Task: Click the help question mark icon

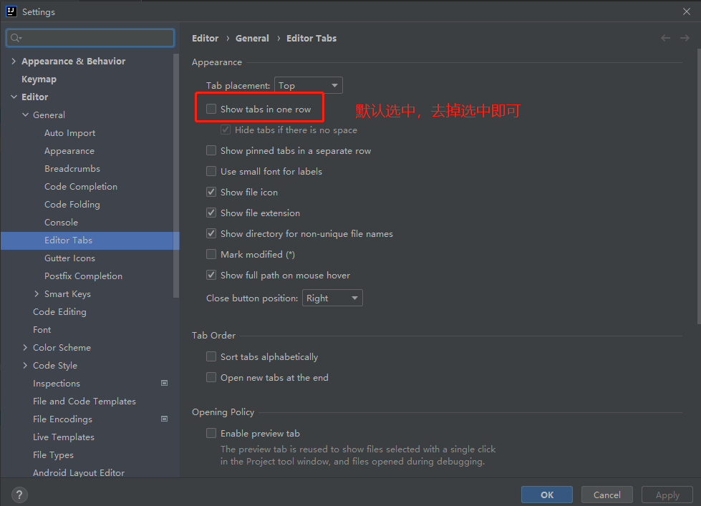Action: pyautogui.click(x=19, y=495)
